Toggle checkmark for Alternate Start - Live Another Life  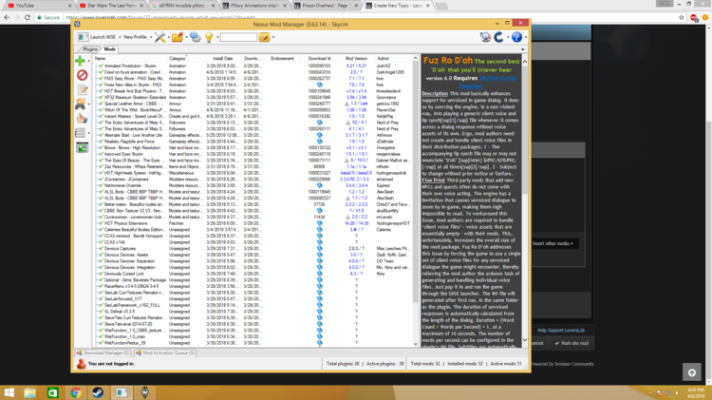(101, 135)
